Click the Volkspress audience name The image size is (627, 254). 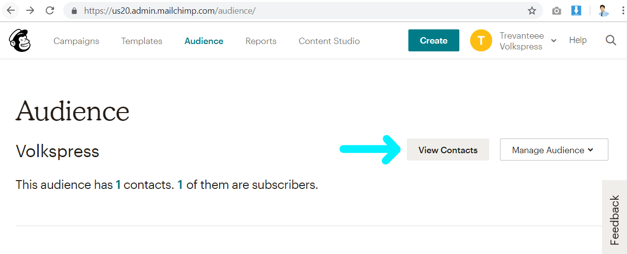pos(57,151)
